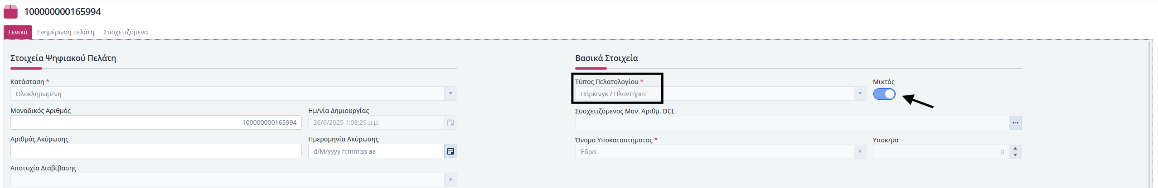Click the vertical scrollbar on right edge
The width and height of the screenshot is (1158, 188).
[1149, 114]
